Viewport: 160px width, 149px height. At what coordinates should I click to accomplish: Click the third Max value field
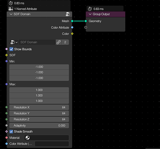point(39,101)
